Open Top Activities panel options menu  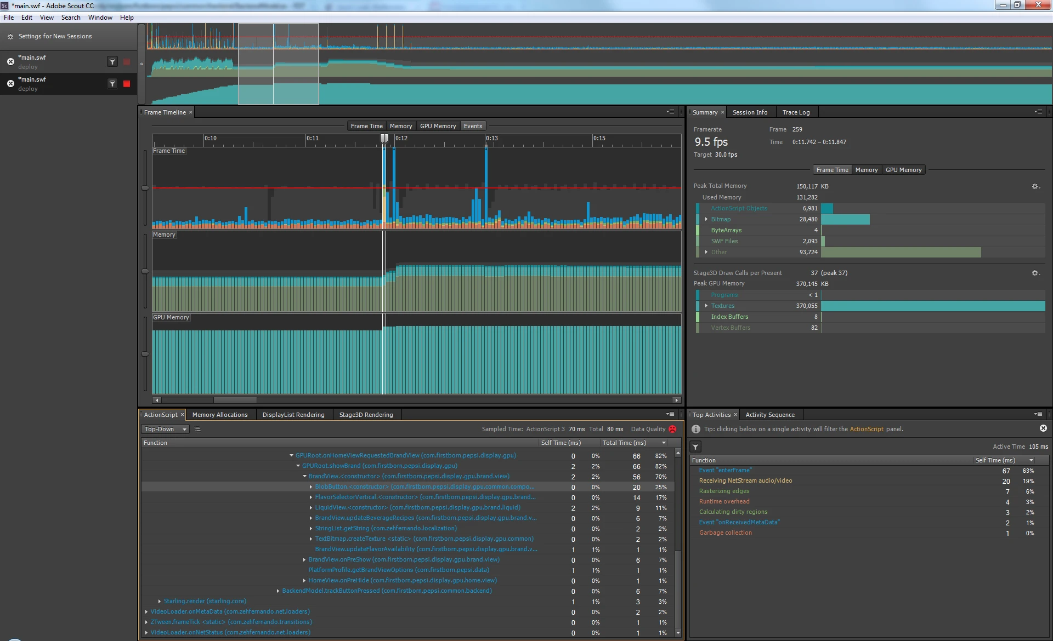click(1038, 414)
